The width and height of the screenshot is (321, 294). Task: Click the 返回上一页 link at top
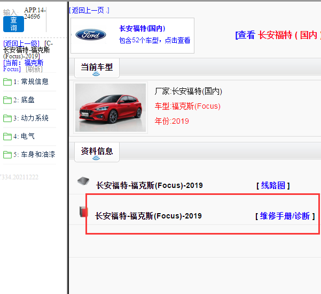[x=89, y=10]
